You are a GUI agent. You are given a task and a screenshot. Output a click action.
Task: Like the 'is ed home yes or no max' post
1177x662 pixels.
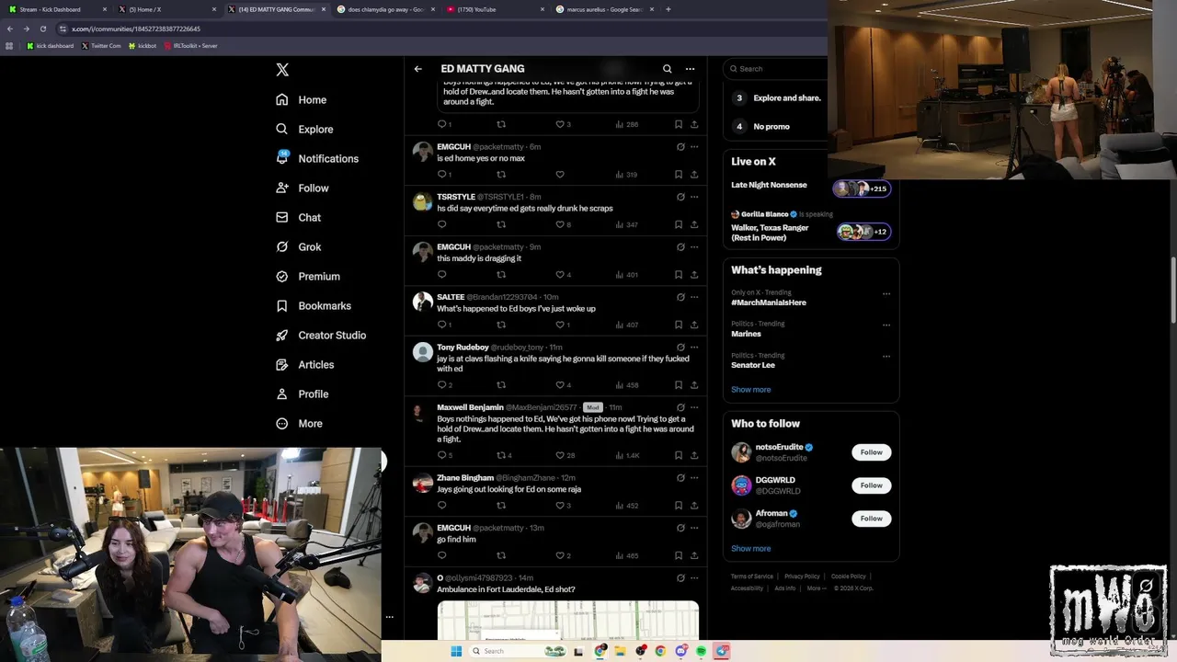pos(560,174)
